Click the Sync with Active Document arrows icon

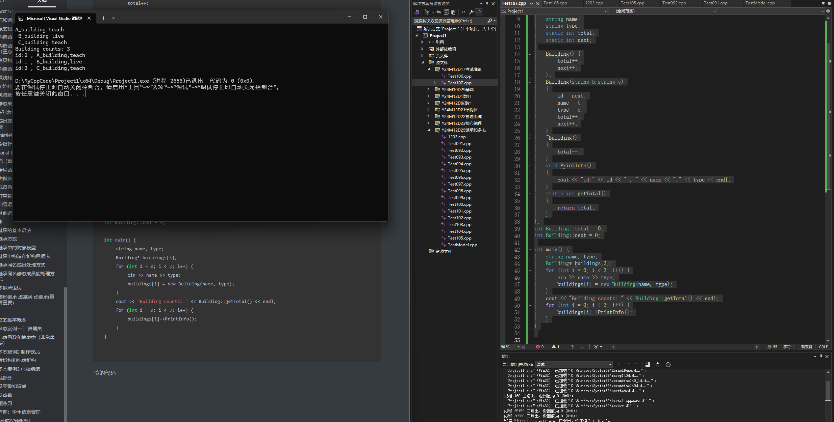pyautogui.click(x=438, y=12)
